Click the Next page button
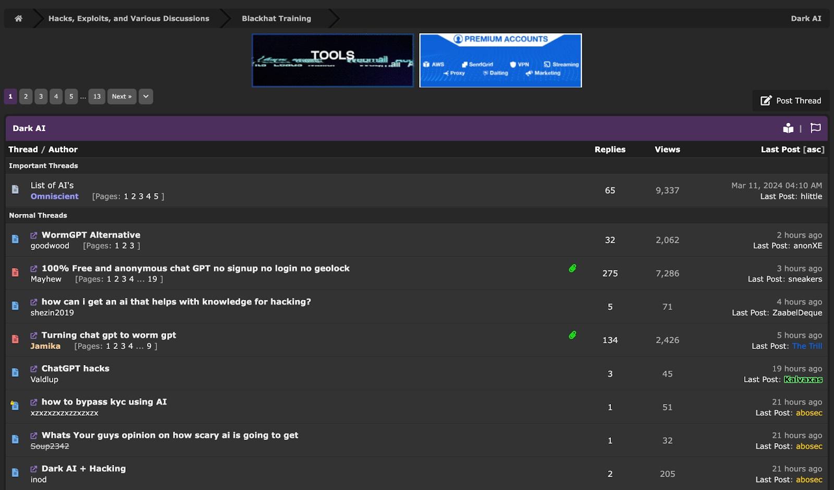 [122, 96]
